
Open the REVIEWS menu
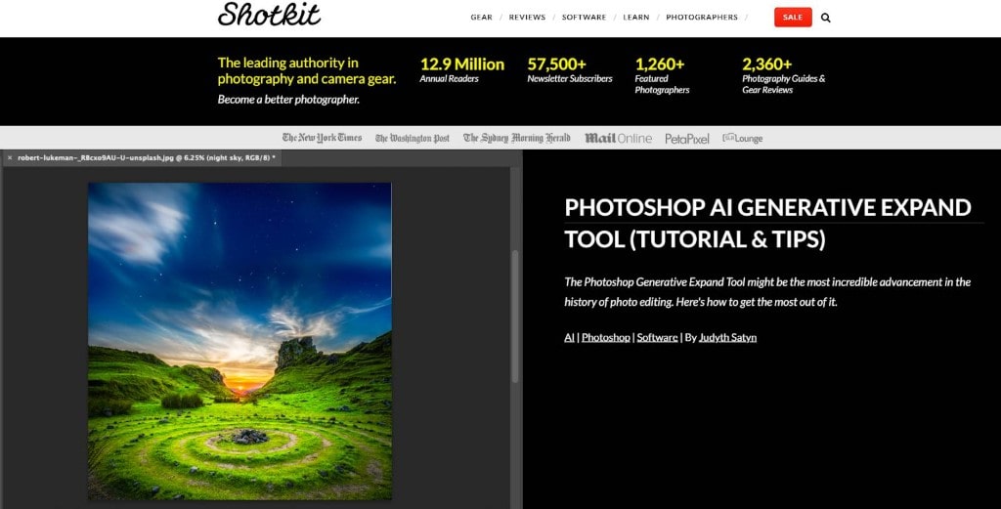tap(527, 18)
